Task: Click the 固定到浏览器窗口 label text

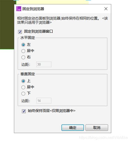Action: point(38,31)
